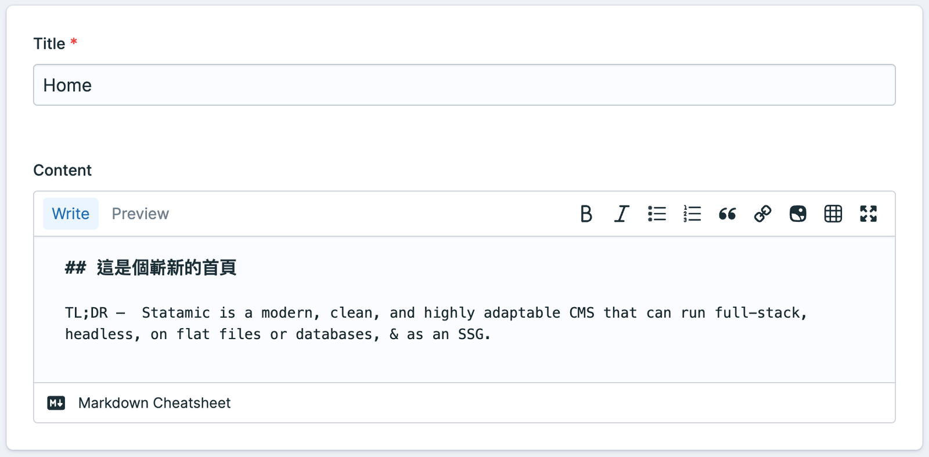This screenshot has height=457, width=929.
Task: Click the red required asterisk beside Title
Action: [74, 42]
